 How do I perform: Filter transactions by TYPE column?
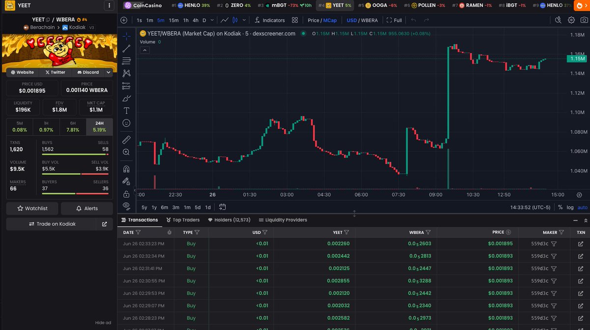coord(197,232)
